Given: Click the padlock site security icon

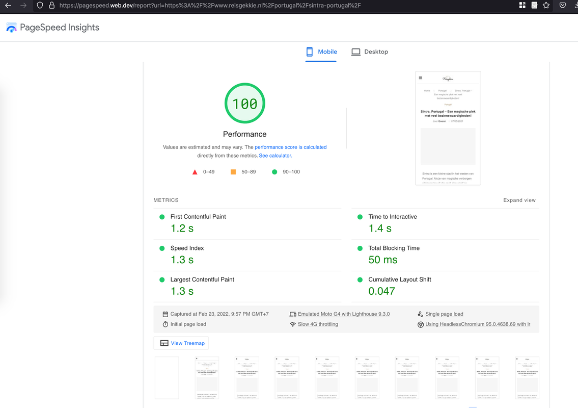Looking at the screenshot, I should pyautogui.click(x=51, y=6).
